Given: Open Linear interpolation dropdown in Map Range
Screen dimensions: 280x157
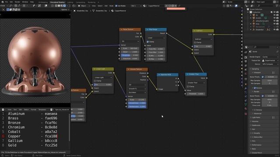Looking at the screenshot, I should pyautogui.click(x=156, y=38).
